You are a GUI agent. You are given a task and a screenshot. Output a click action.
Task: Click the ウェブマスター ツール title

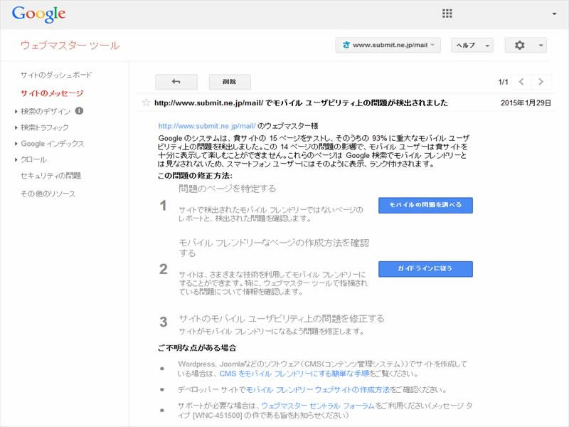70,46
